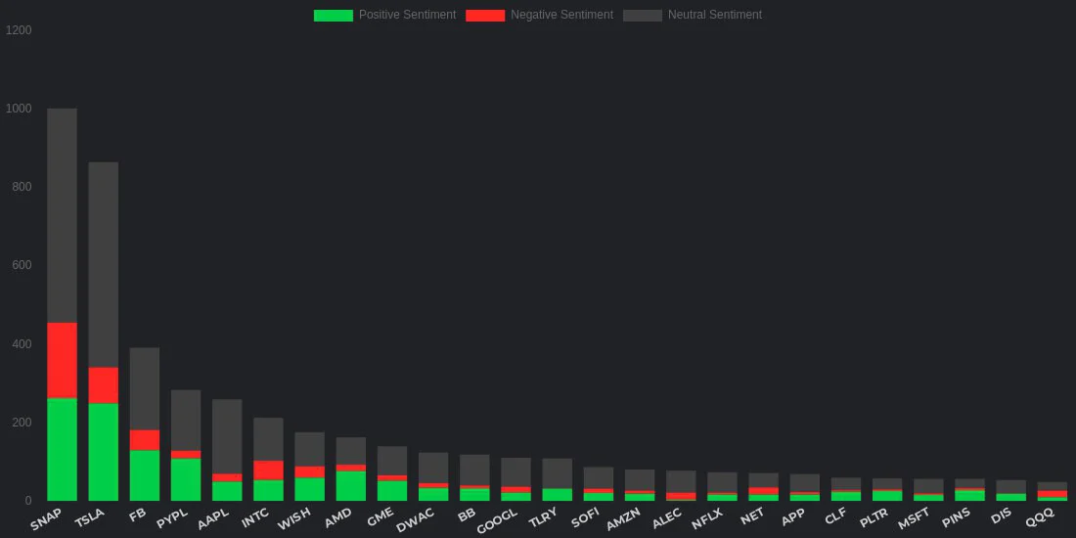Click the green positive segment of PYPL bar
Image resolution: width=1076 pixels, height=538 pixels.
coord(185,479)
